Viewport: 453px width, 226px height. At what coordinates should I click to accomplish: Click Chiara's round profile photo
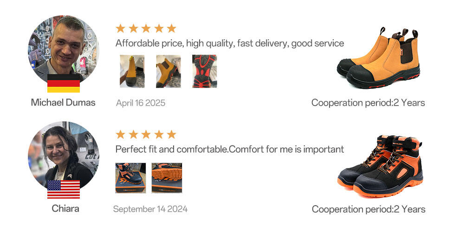[63, 155]
